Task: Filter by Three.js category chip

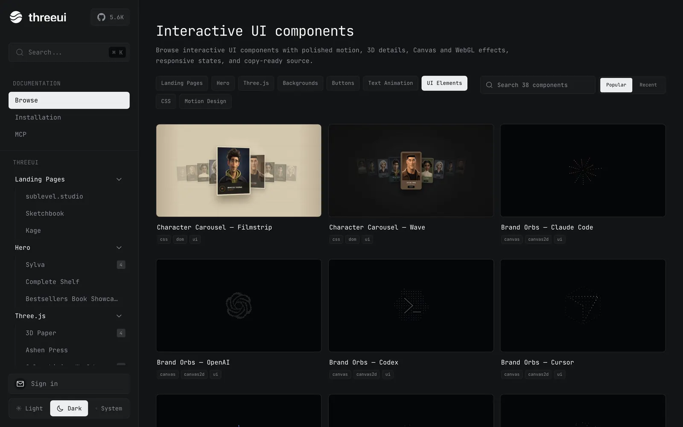Action: tap(256, 83)
